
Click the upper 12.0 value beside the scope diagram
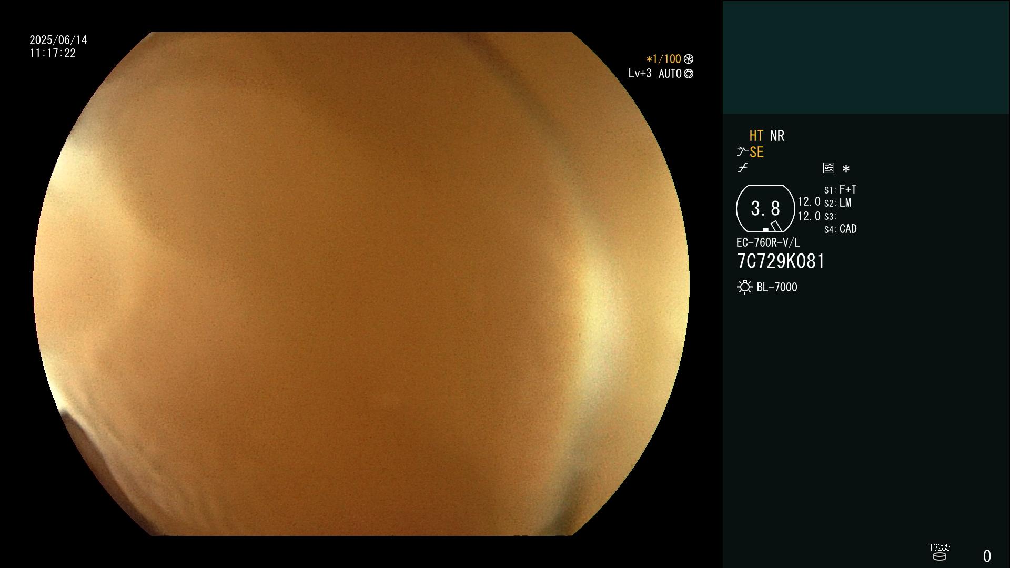809,201
